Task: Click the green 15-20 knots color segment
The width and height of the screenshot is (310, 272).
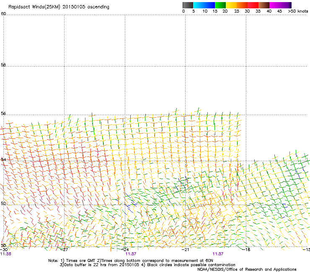Action: (x=220, y=5)
